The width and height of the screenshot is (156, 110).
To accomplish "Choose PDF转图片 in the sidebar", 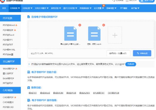I will click(x=8, y=30).
